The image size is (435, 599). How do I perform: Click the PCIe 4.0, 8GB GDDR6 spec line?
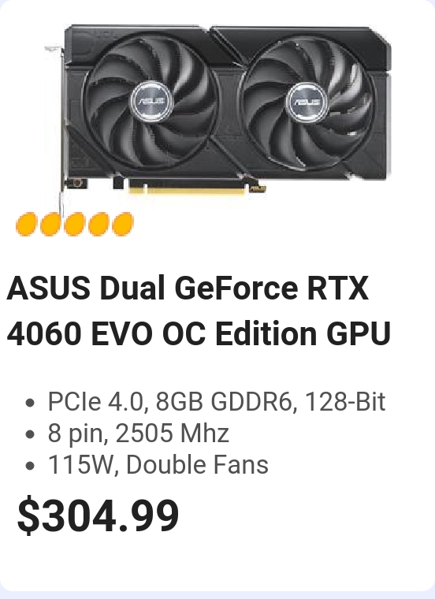coord(216,402)
